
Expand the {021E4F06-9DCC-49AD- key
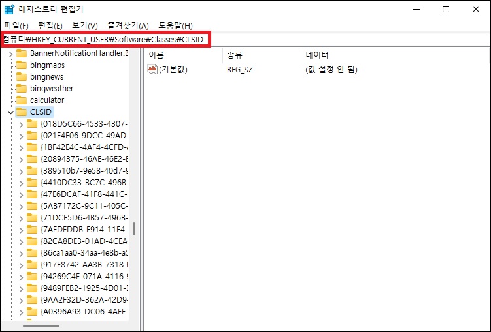click(x=21, y=136)
